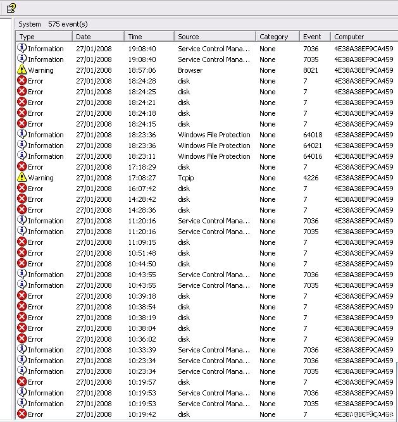The height and width of the screenshot is (422, 398).
Task: Click the time cell 16:07:42
Action: click(142, 189)
